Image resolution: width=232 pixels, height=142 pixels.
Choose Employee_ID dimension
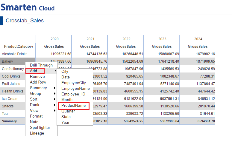73,94
